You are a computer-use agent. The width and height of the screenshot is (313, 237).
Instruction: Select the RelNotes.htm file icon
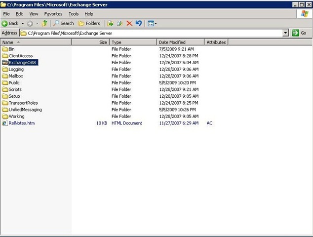(x=4, y=123)
